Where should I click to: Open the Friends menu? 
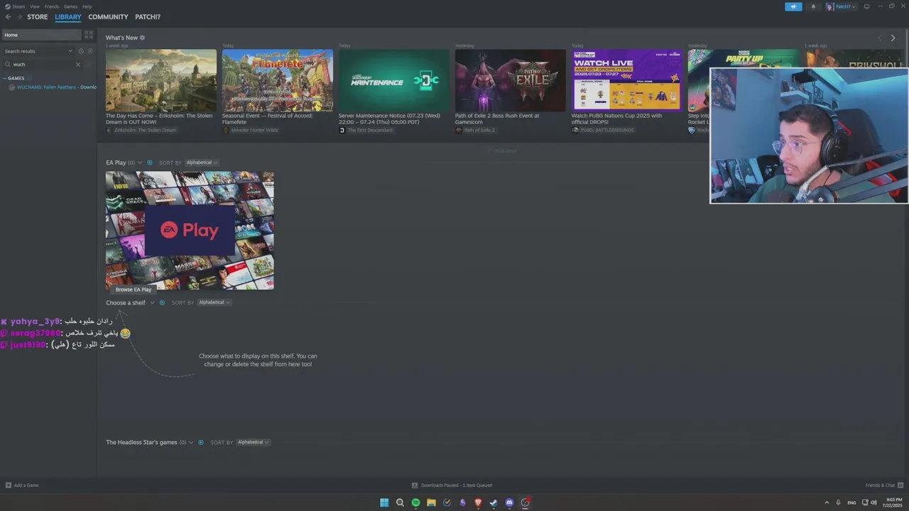(x=52, y=6)
